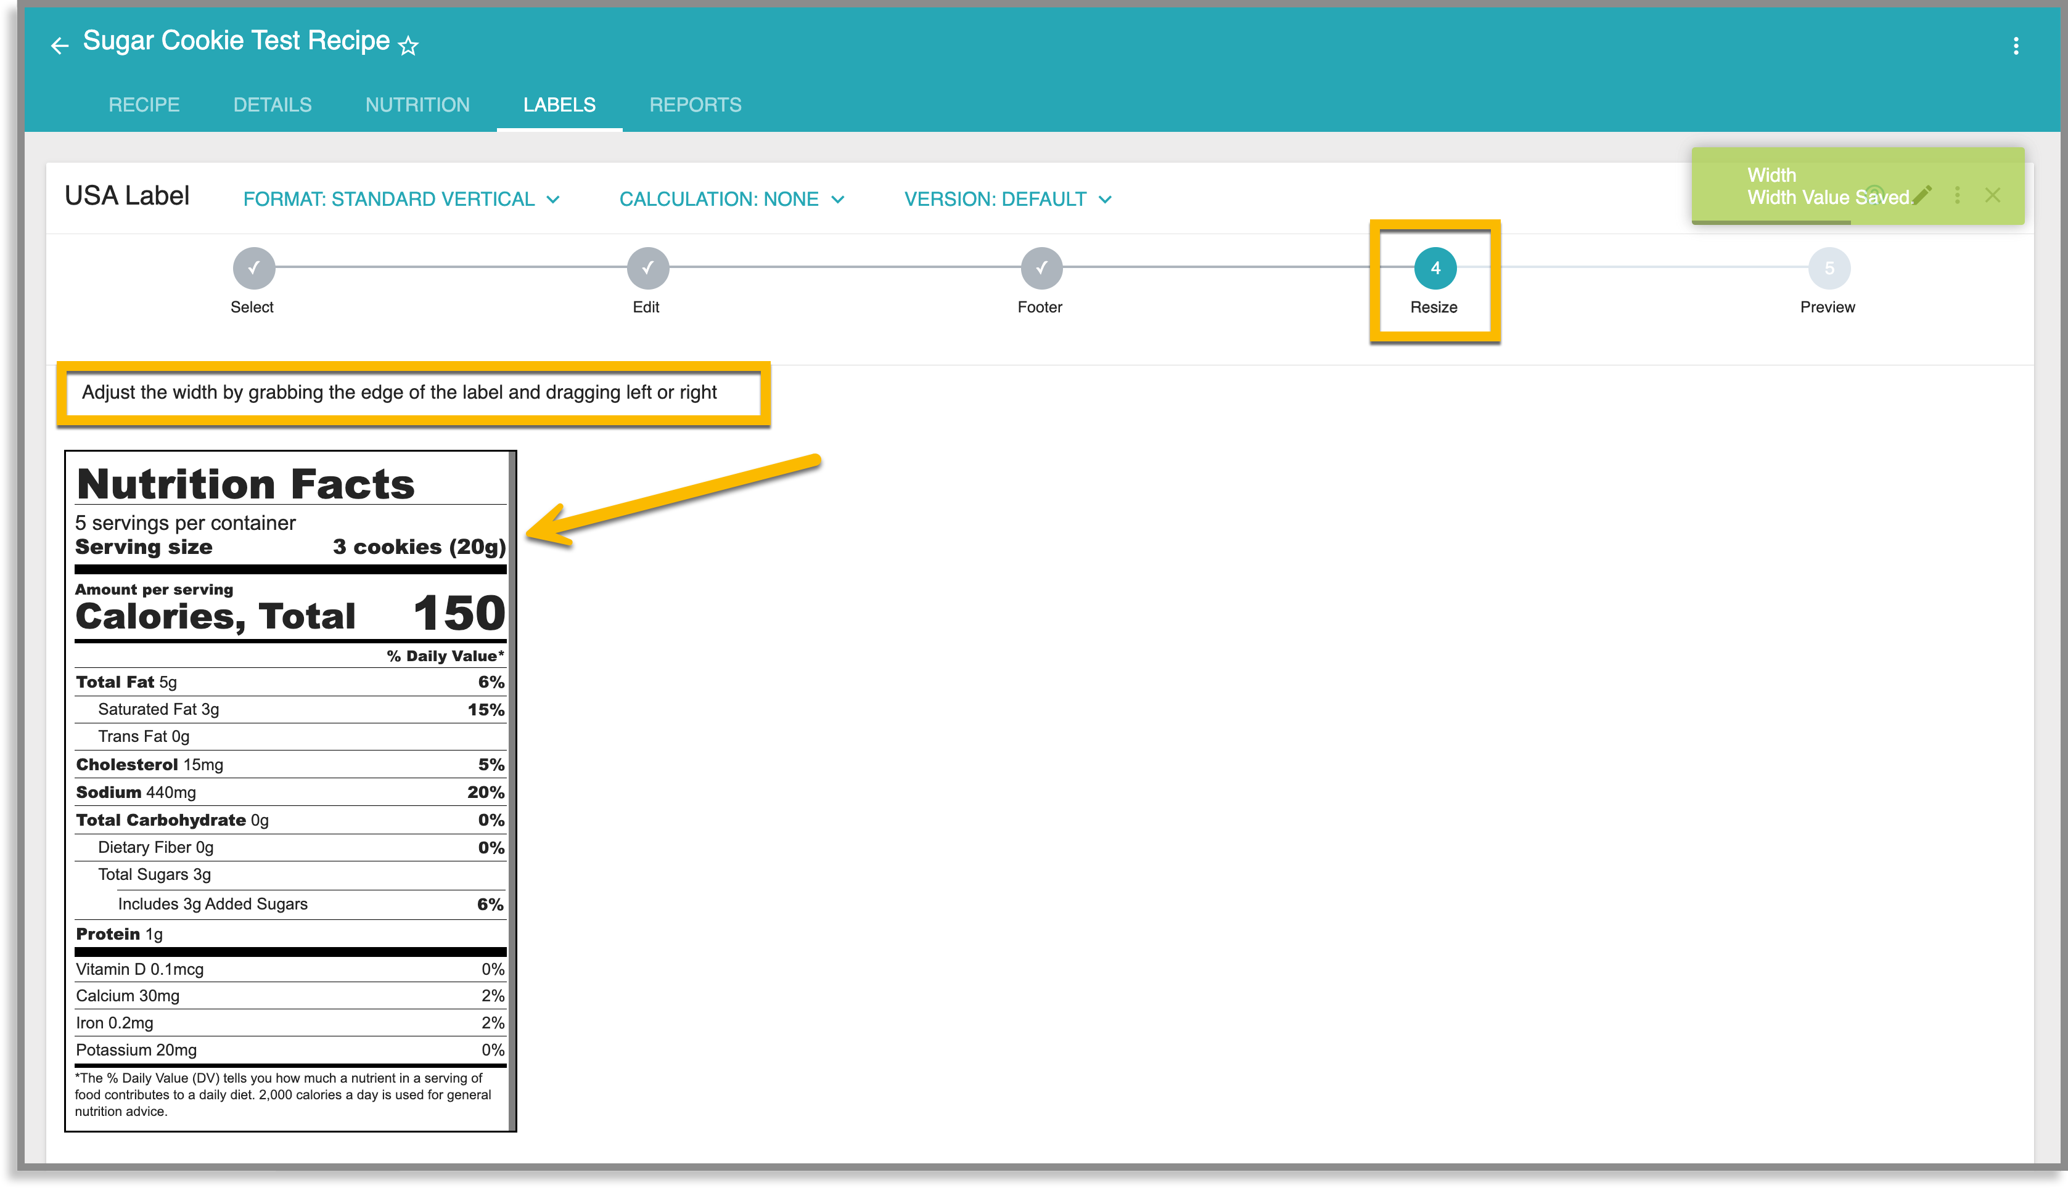Image resolution: width=2068 pixels, height=1188 pixels.
Task: Click the Nutrition Facts label preview
Action: (x=290, y=790)
